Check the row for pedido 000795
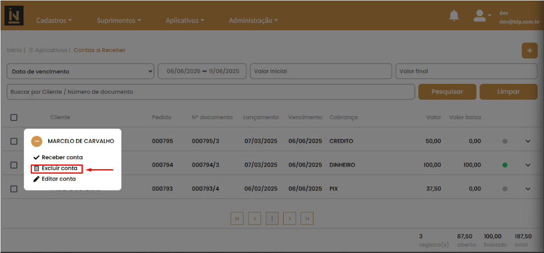 (14, 141)
